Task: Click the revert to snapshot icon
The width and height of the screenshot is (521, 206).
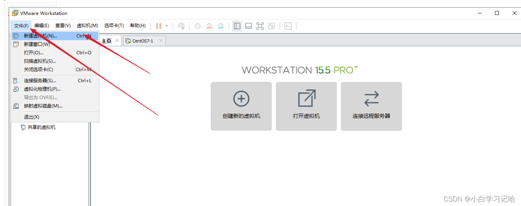Action: (x=209, y=26)
